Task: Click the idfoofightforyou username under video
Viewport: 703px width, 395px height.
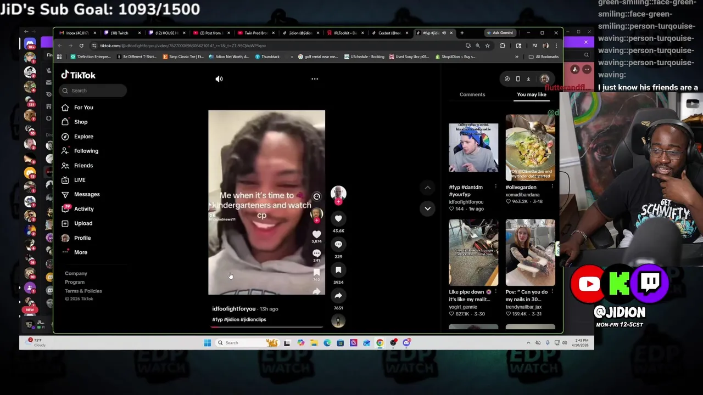Action: click(234, 309)
